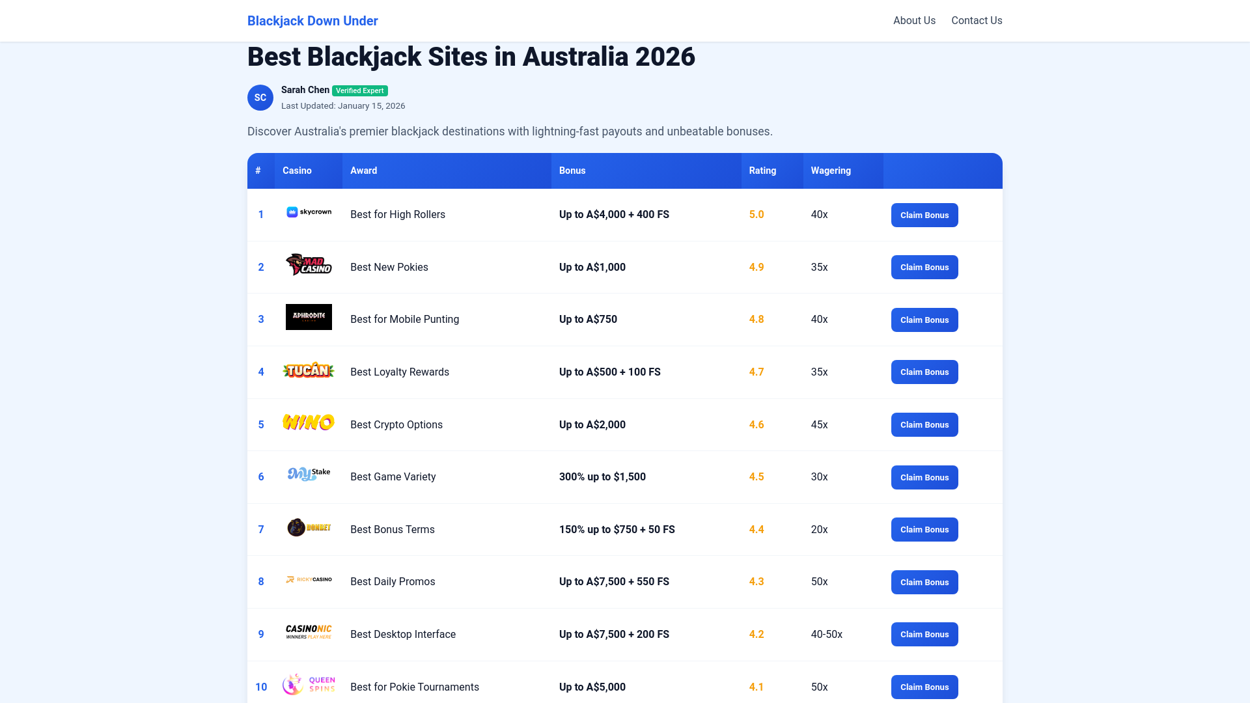Click 'Best Crypto Options' award text
This screenshot has height=703, width=1250.
[x=396, y=425]
